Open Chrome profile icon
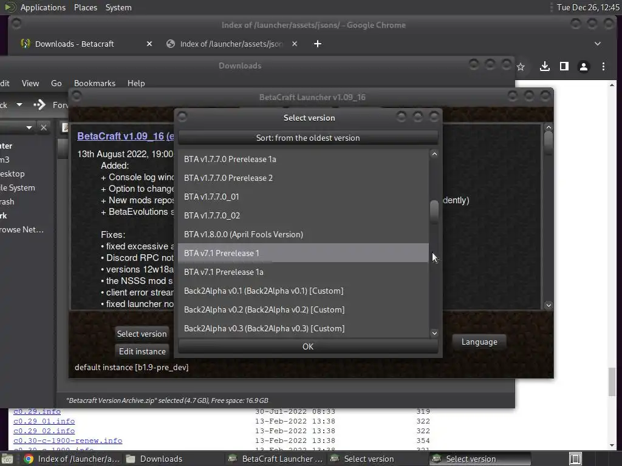Viewport: 622px width, 466px height. point(584,67)
